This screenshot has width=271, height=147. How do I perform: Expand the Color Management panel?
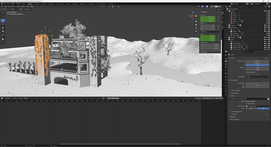(237, 111)
